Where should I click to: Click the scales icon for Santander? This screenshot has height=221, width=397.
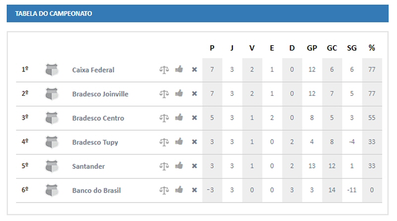pos(164,166)
